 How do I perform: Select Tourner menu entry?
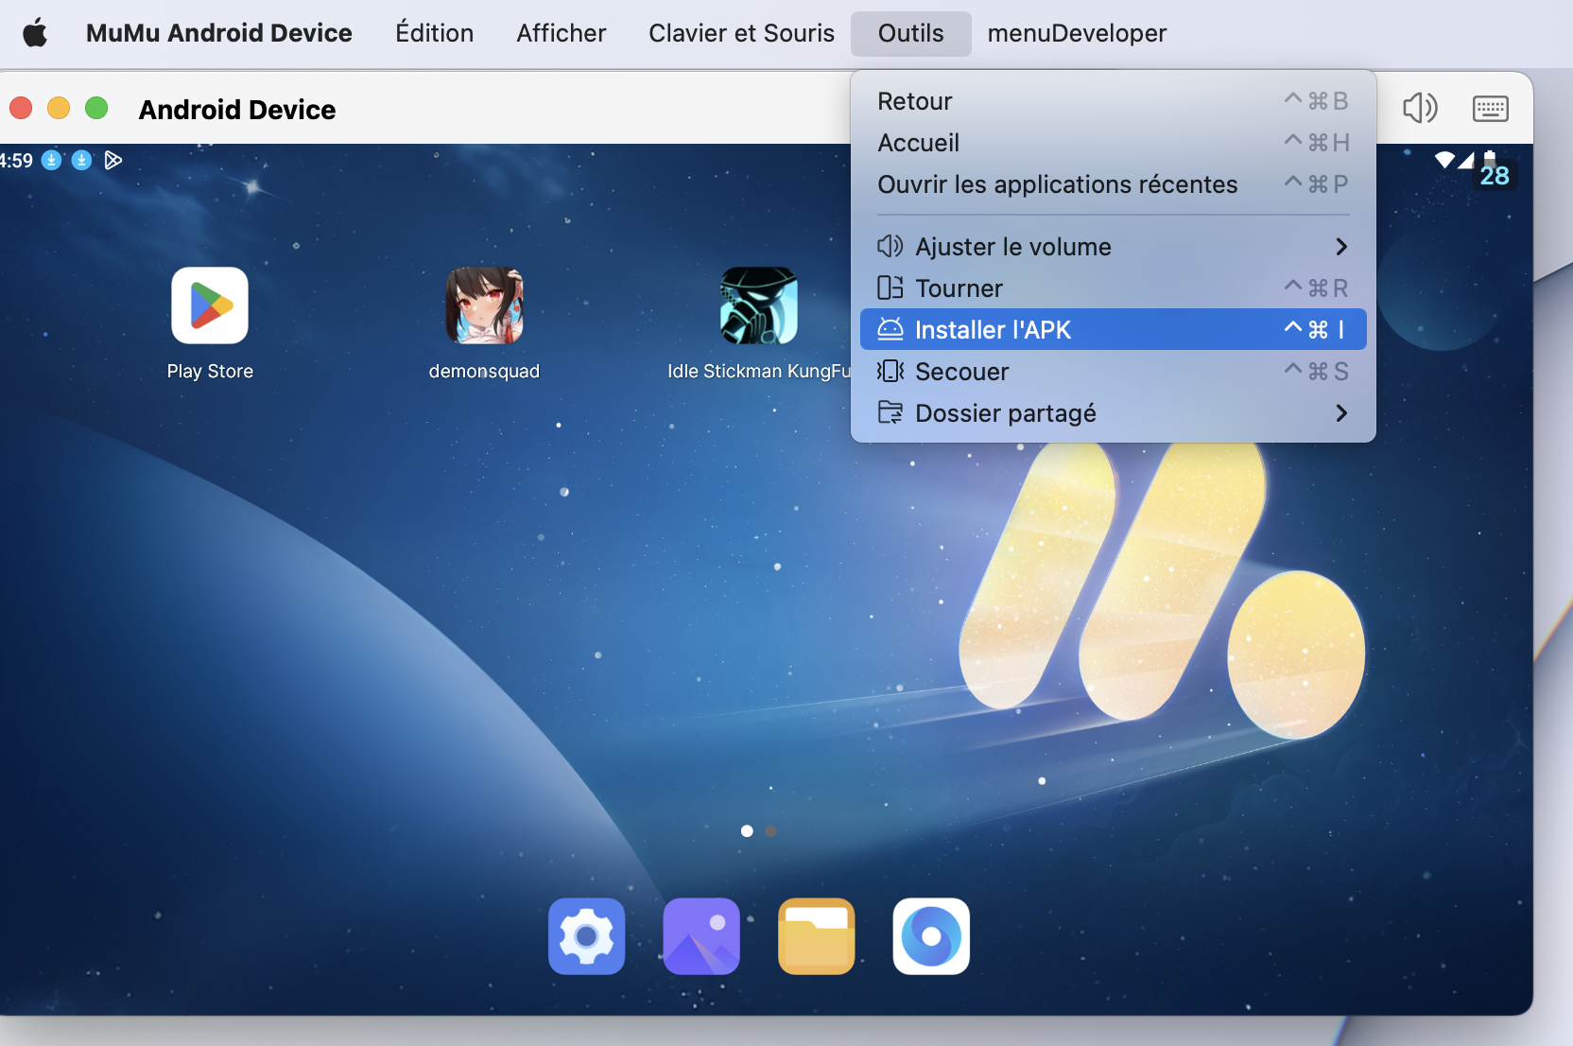coord(1114,288)
